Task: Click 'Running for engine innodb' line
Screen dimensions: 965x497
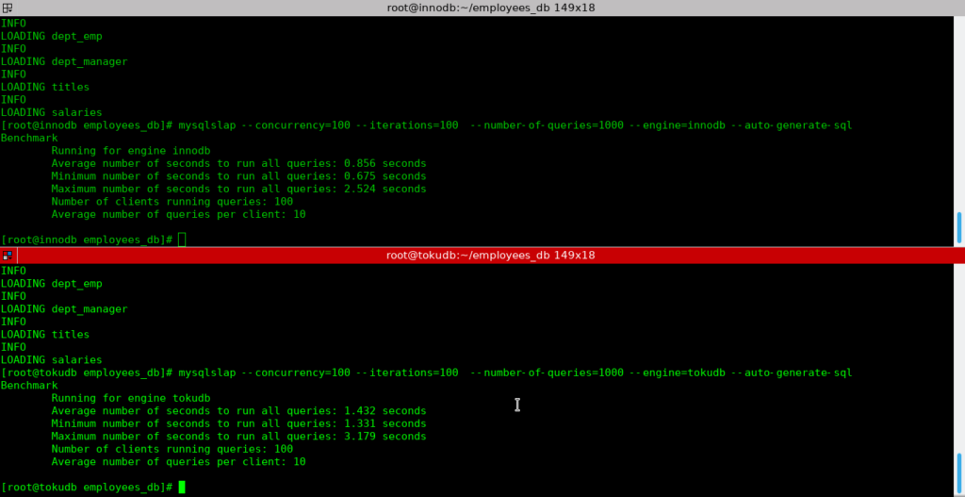Action: 130,151
